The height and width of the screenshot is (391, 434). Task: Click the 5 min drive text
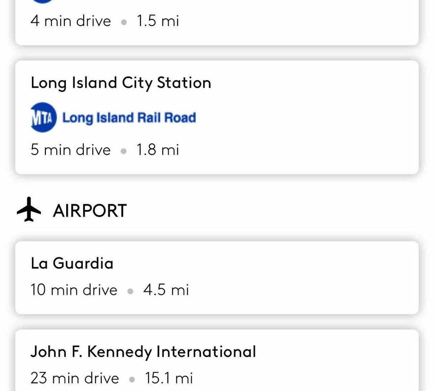[71, 150]
